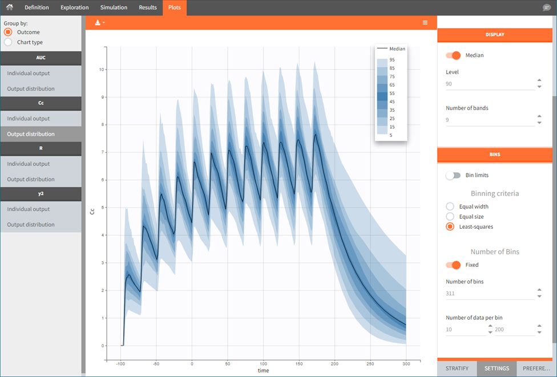This screenshot has width=557, height=377.
Task: Enable the Bin limits switch
Action: (453, 175)
